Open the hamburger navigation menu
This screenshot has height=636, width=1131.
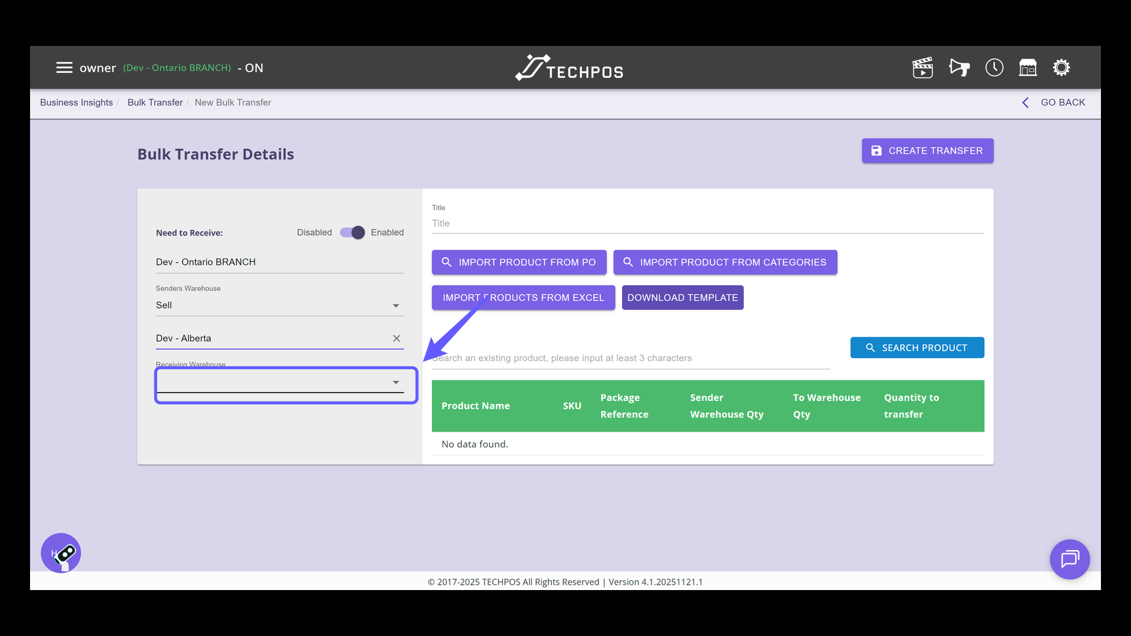coord(64,68)
